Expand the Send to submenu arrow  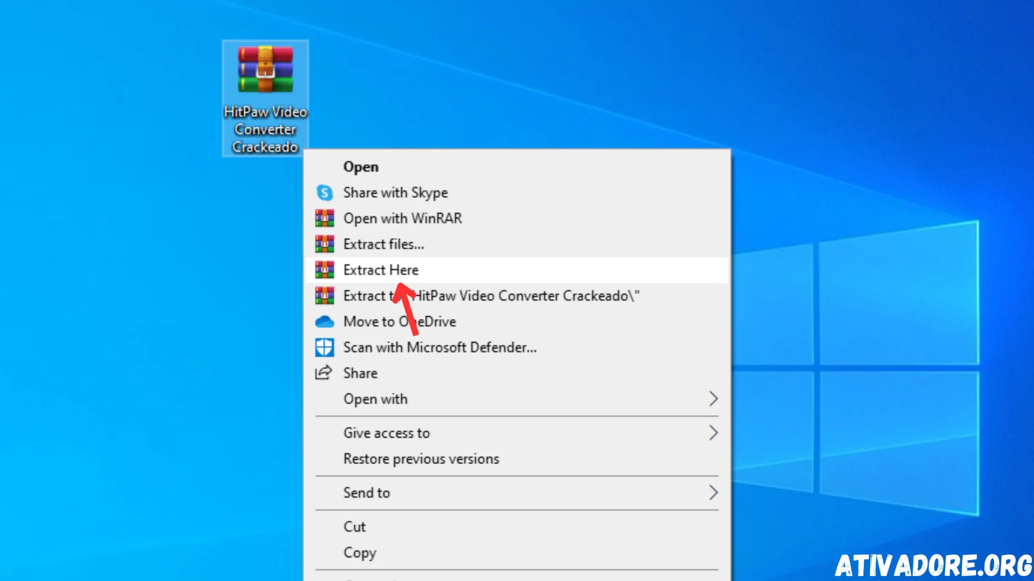[713, 493]
